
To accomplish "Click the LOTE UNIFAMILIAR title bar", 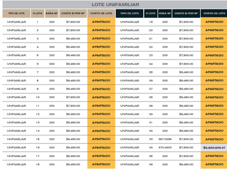I will [x=115, y=5].
